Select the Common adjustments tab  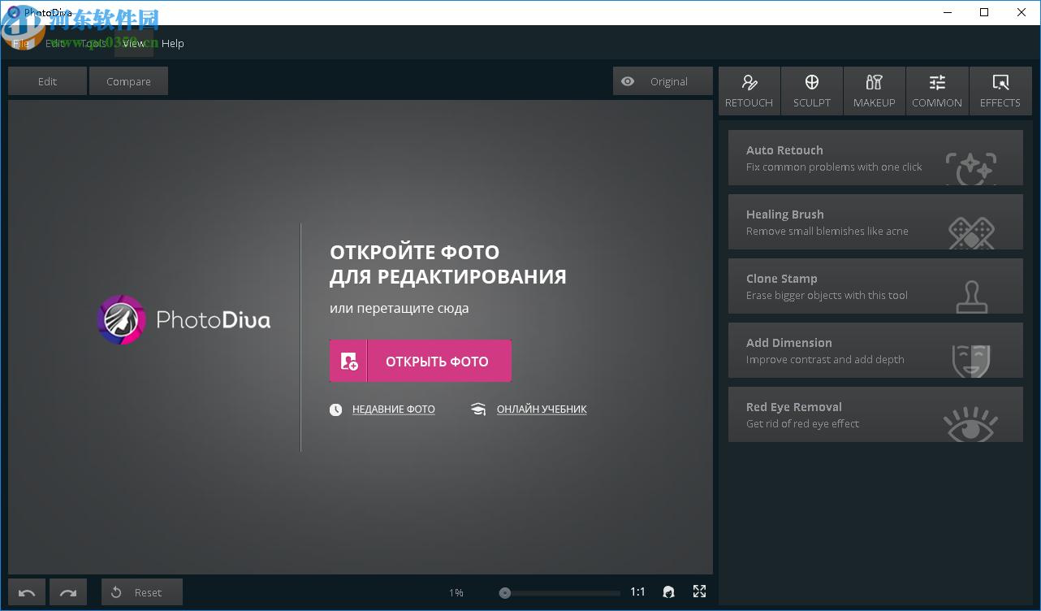click(x=937, y=91)
